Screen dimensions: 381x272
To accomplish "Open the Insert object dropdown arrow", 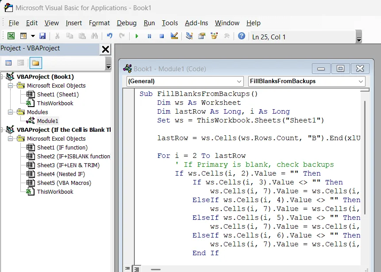I will click(x=33, y=36).
